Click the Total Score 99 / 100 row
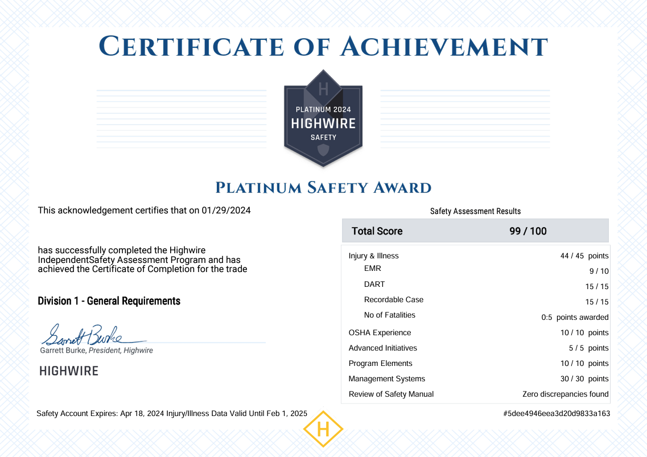The height and width of the screenshot is (457, 647). [x=475, y=231]
